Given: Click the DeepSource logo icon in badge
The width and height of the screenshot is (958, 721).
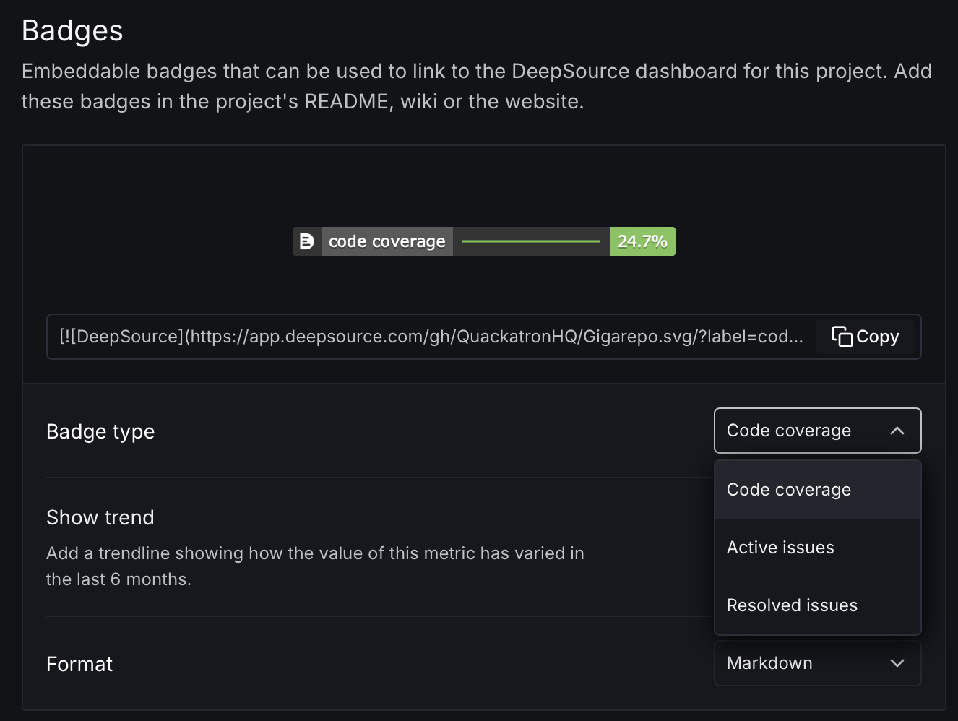Looking at the screenshot, I should (306, 241).
